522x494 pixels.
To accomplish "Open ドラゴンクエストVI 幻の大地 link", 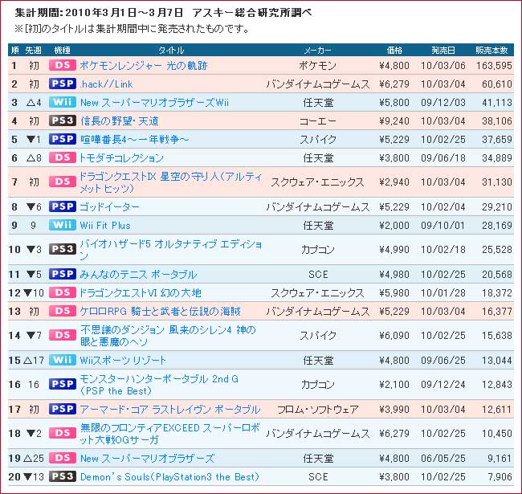I will pos(141,292).
